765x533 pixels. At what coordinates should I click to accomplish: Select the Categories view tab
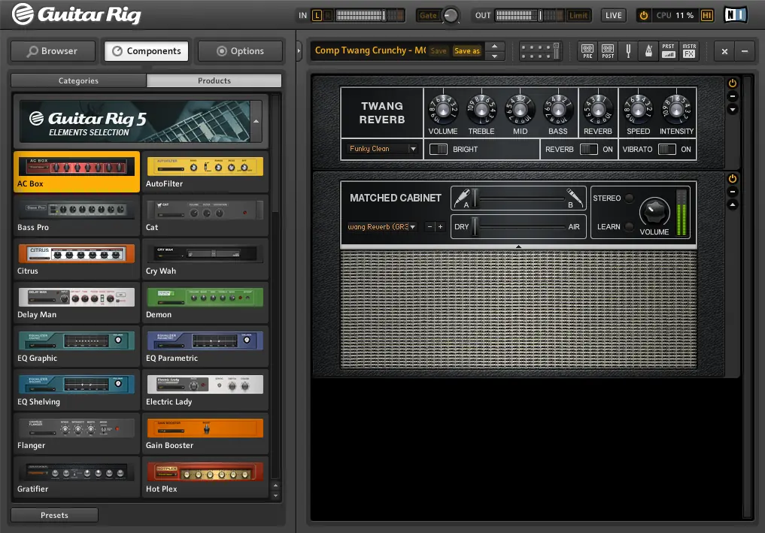[x=78, y=80]
